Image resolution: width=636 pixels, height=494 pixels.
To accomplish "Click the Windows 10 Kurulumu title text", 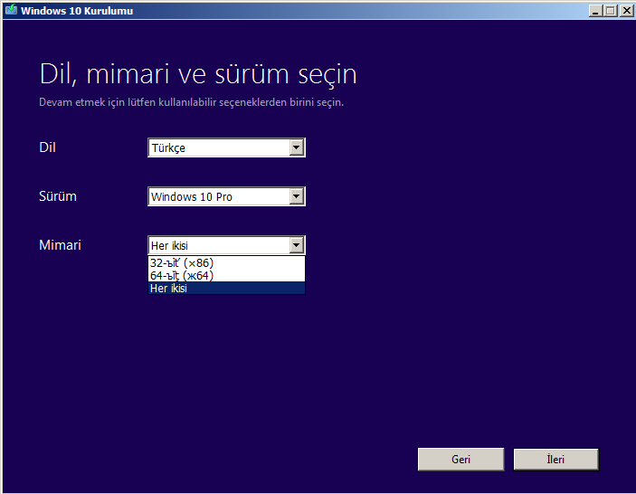I will pos(77,11).
